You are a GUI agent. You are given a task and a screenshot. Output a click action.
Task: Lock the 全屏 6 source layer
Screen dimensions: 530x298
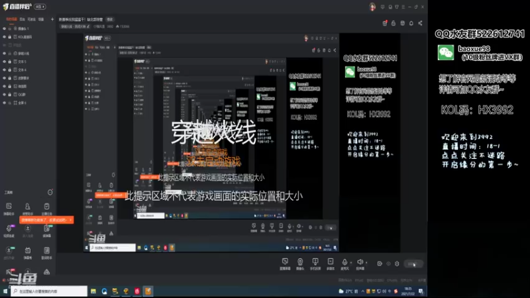click(x=10, y=103)
